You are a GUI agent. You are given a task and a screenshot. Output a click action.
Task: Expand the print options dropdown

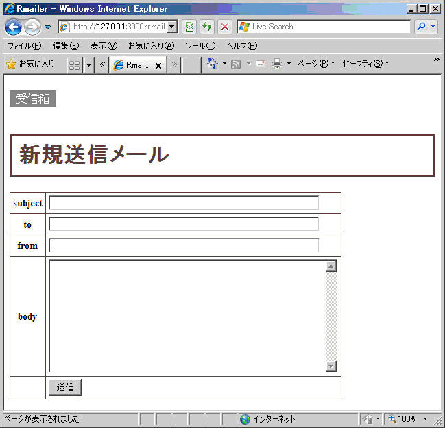click(x=289, y=64)
